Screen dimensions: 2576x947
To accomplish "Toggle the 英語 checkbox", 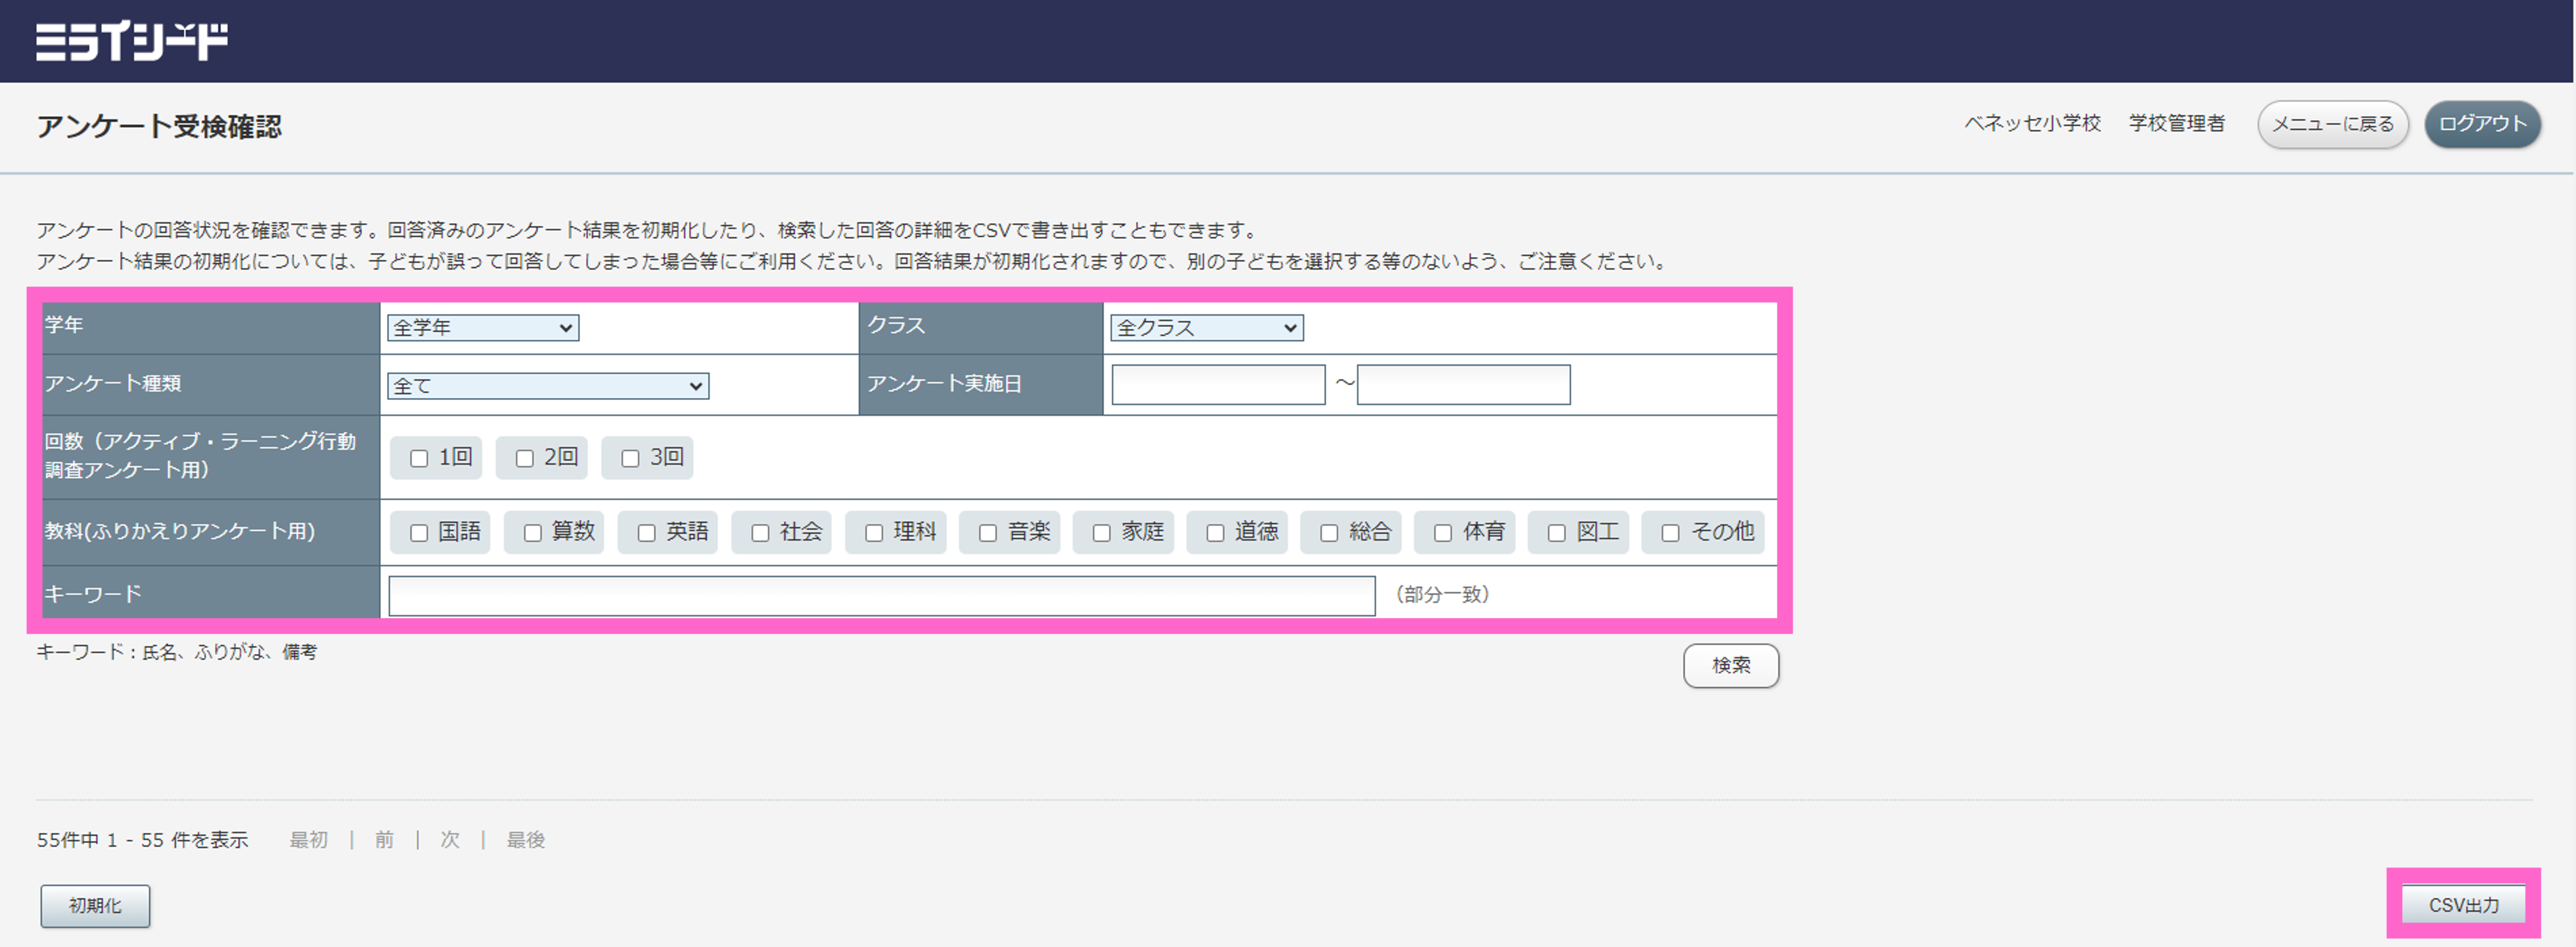I will (x=647, y=533).
